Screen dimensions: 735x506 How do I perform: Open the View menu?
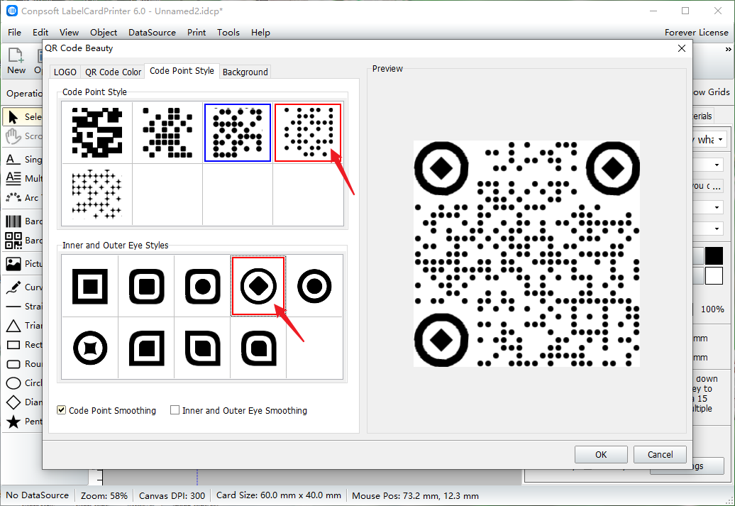click(69, 33)
